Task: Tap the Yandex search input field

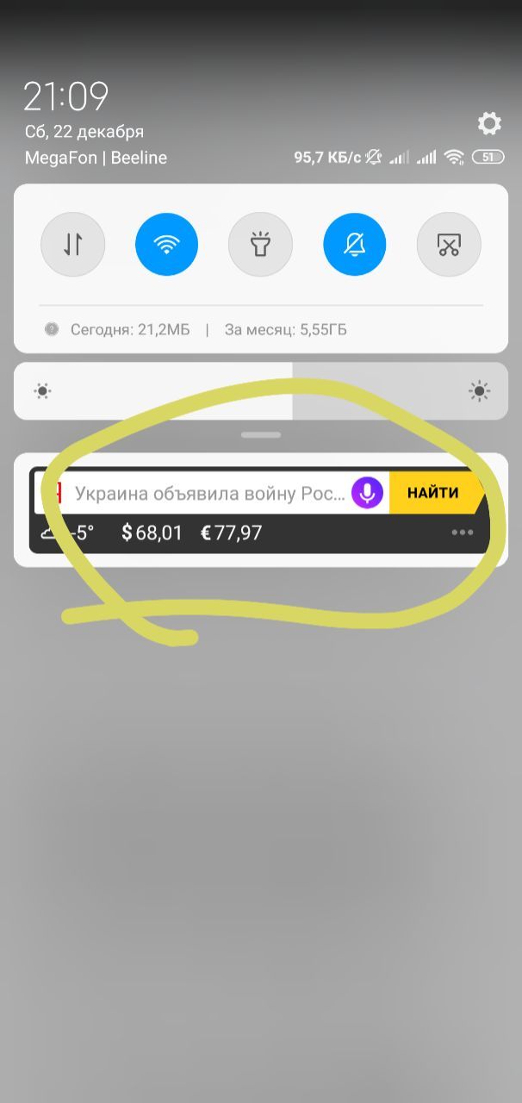Action: coord(212,493)
